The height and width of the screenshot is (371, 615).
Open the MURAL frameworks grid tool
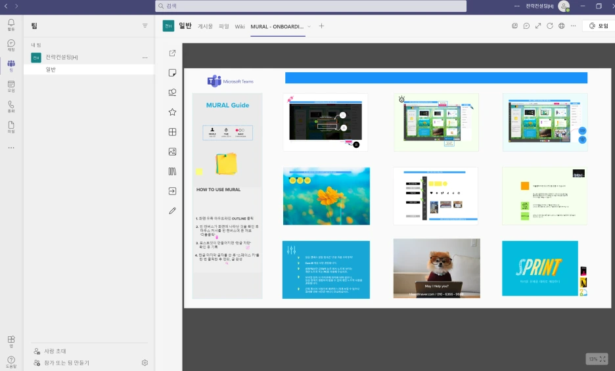point(172,132)
